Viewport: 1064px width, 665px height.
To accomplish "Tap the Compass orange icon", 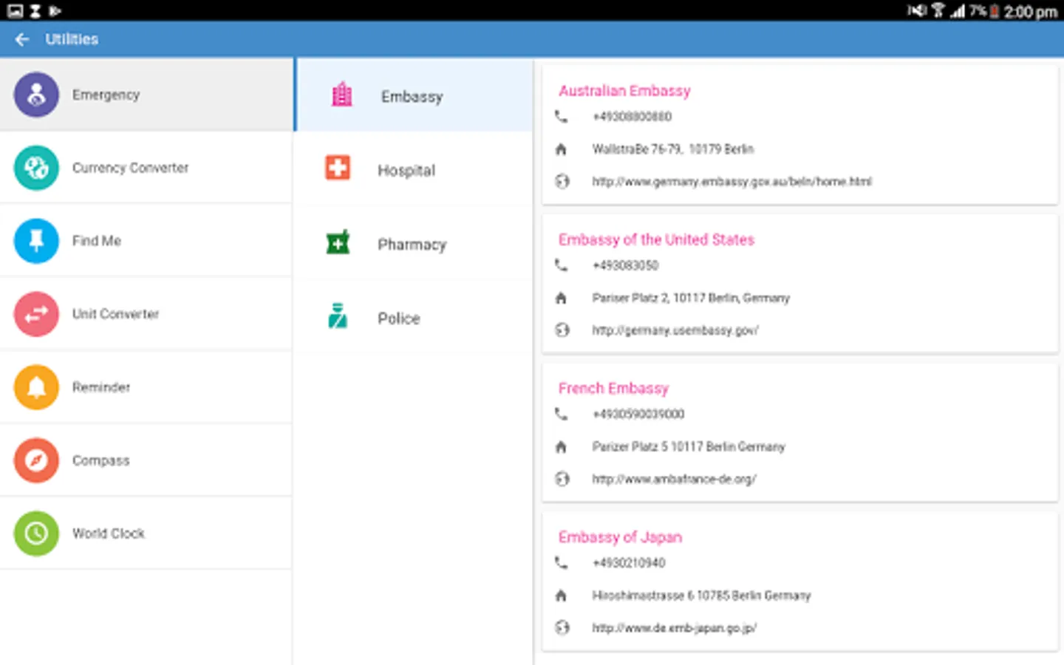I will tap(36, 460).
